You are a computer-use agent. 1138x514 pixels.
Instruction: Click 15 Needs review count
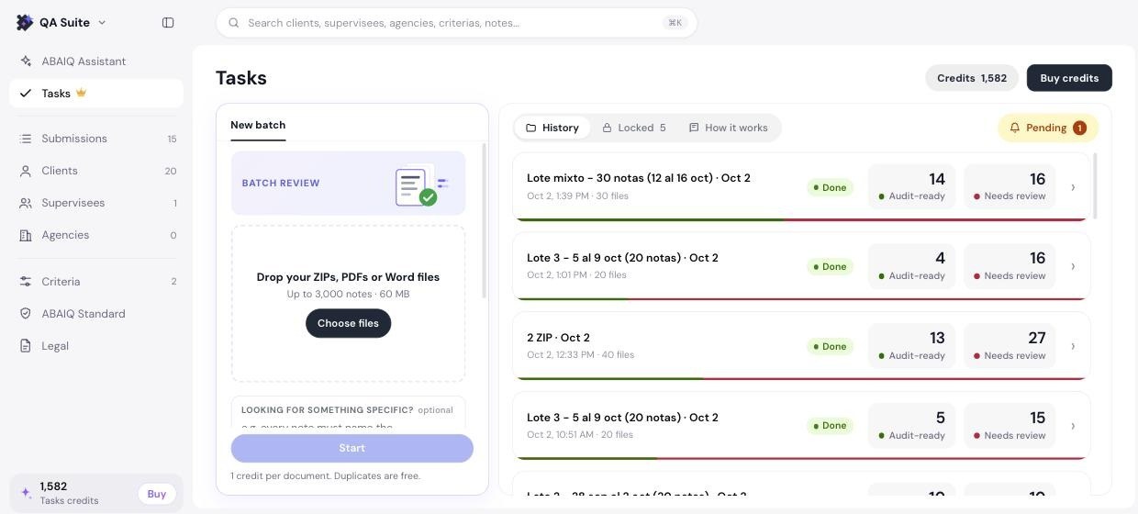coord(1009,426)
